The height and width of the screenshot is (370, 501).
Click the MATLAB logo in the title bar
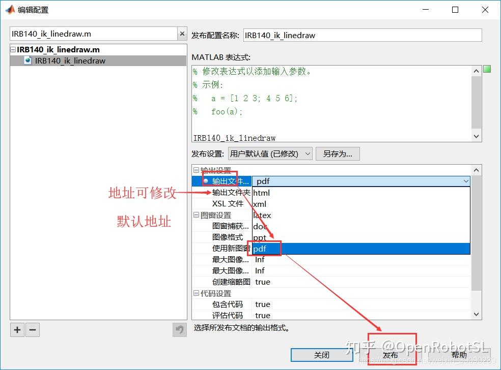click(x=9, y=9)
